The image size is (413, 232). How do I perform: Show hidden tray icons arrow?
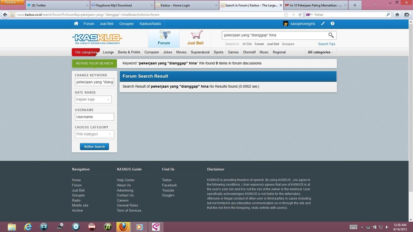(362, 227)
